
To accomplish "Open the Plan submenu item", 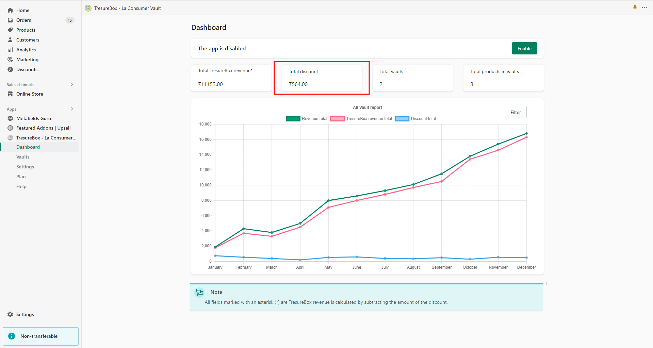I will click(21, 177).
